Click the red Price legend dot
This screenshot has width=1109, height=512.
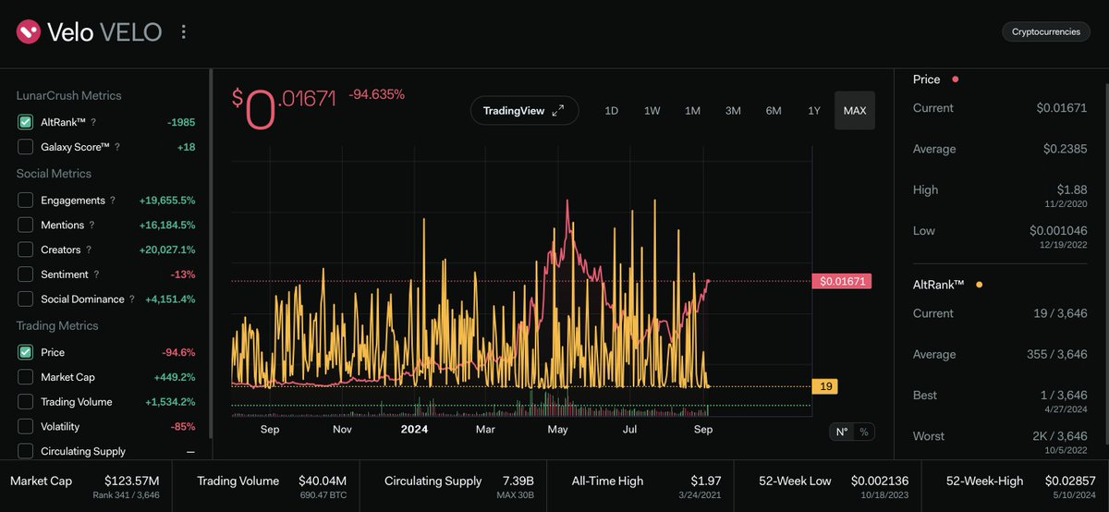[955, 79]
